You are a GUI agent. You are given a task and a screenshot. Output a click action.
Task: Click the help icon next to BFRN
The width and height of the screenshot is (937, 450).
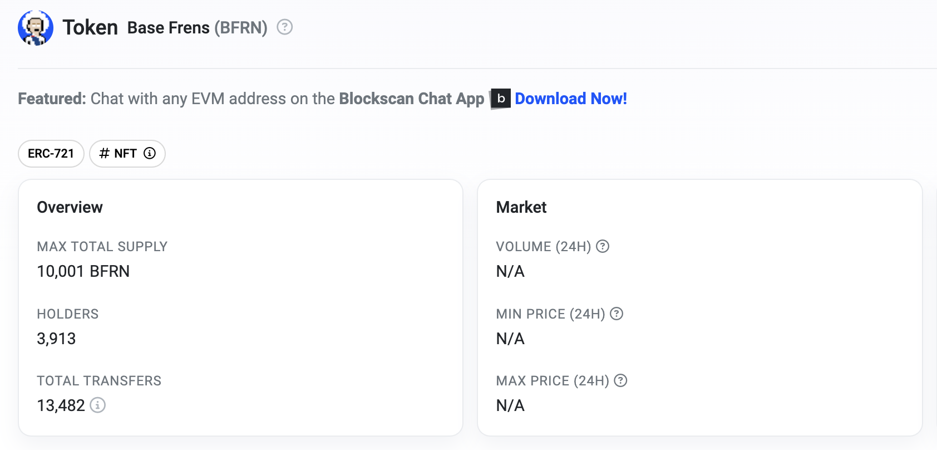pyautogui.click(x=284, y=27)
